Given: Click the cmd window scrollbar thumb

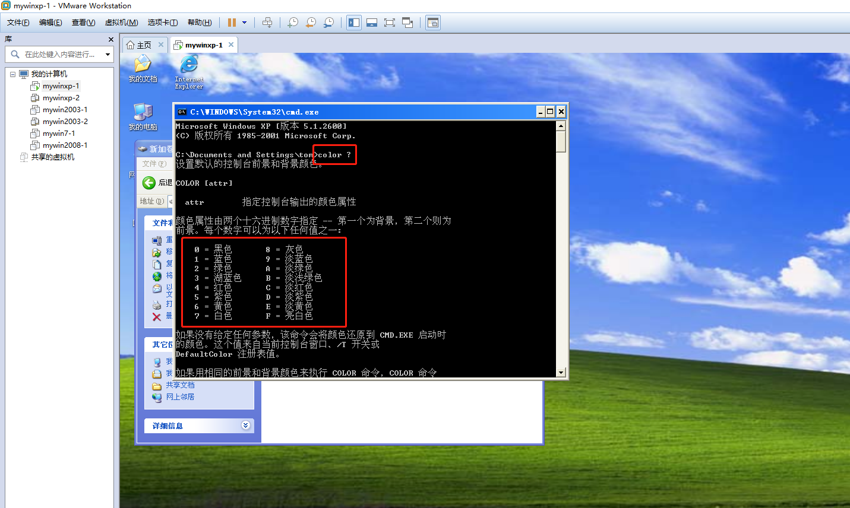Looking at the screenshot, I should tap(561, 142).
